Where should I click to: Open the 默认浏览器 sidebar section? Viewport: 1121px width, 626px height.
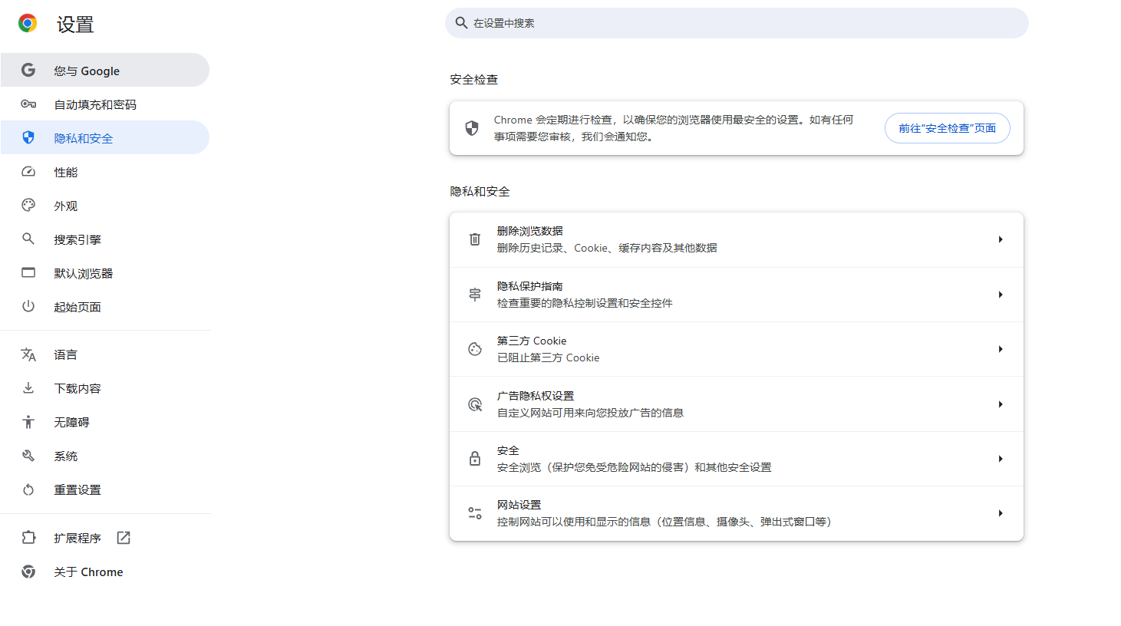[x=105, y=272]
